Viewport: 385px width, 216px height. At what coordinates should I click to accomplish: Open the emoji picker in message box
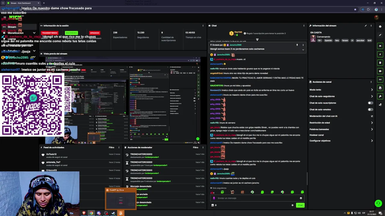pyautogui.click(x=301, y=198)
